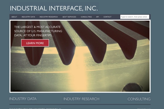Select the API navigation item
The image size is (164, 109).
98,17
